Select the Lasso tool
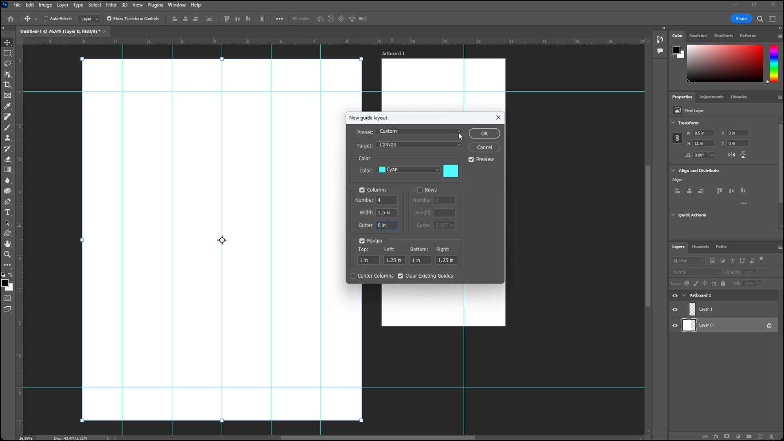The image size is (784, 441). pyautogui.click(x=7, y=64)
